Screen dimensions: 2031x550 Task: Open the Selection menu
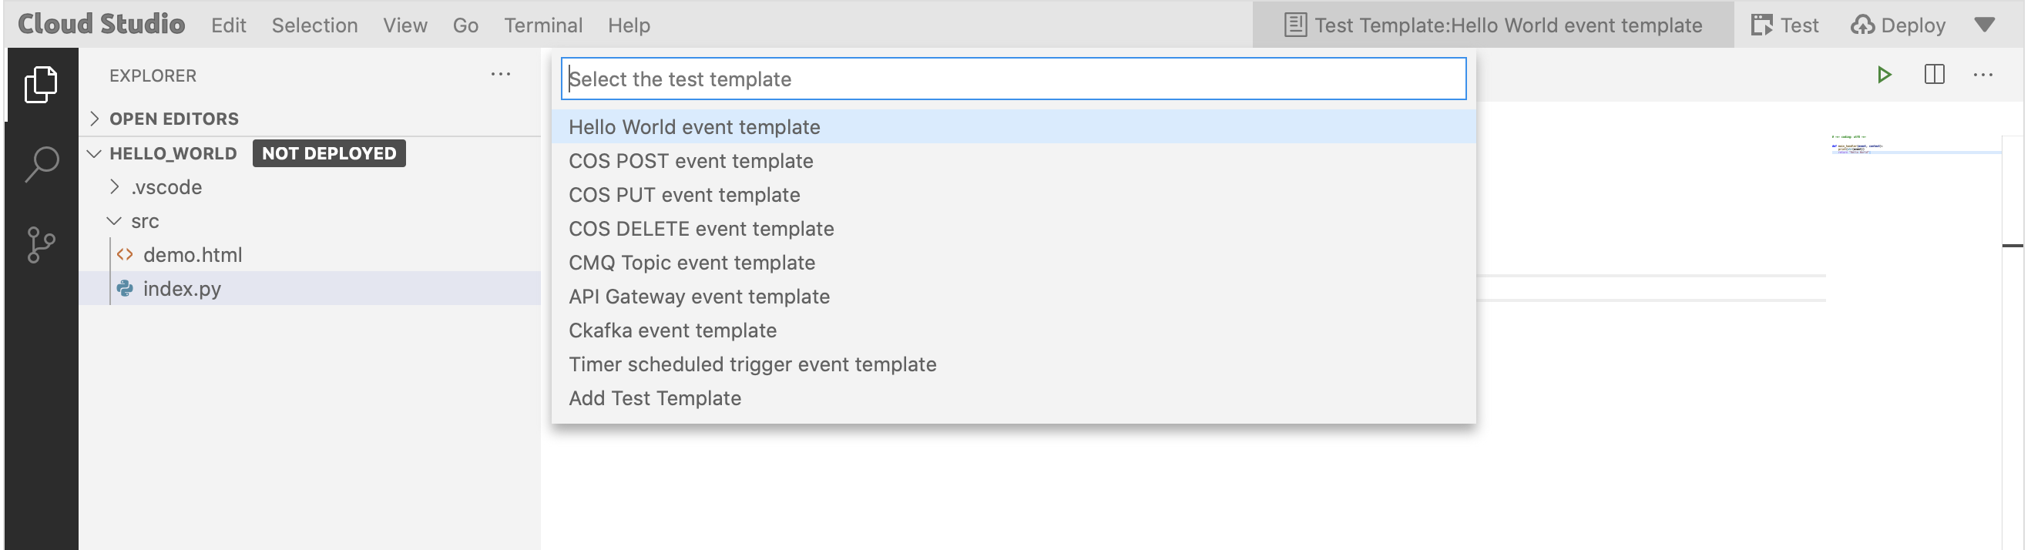314,25
